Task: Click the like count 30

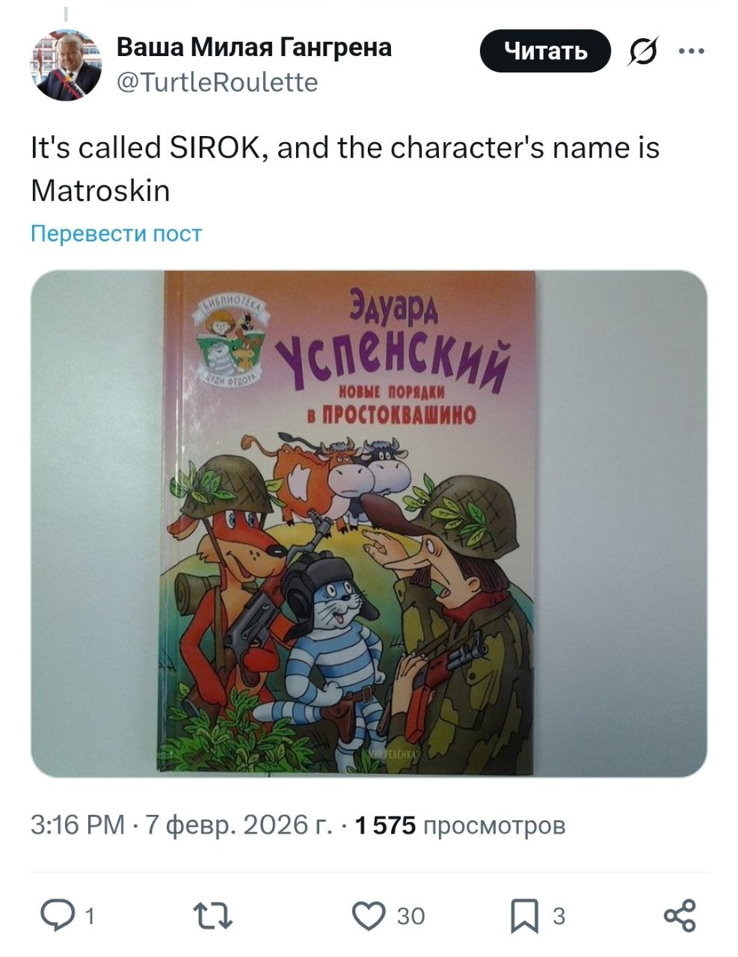Action: [x=410, y=917]
